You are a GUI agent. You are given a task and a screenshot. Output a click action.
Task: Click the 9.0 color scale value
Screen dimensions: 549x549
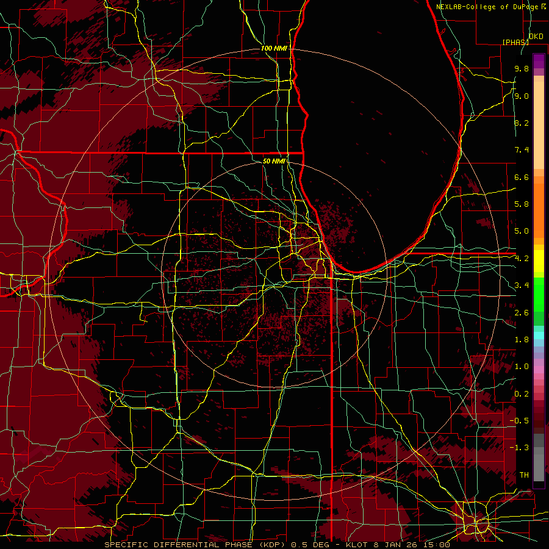pyautogui.click(x=522, y=96)
